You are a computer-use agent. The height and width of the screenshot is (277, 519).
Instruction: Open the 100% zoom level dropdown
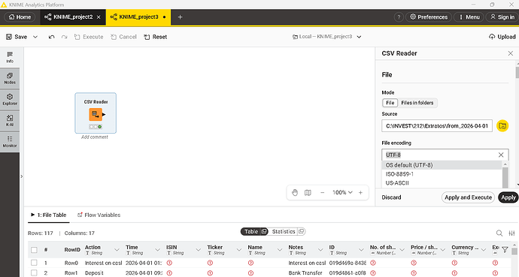pos(342,192)
